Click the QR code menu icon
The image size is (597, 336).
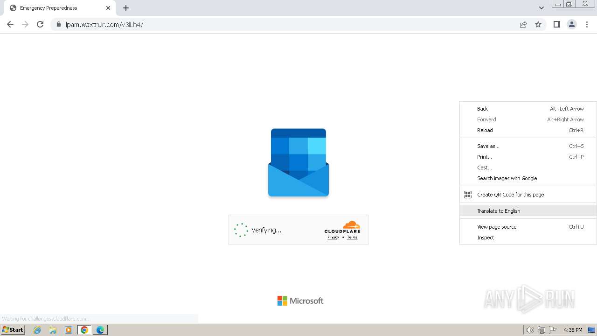pyautogui.click(x=468, y=195)
